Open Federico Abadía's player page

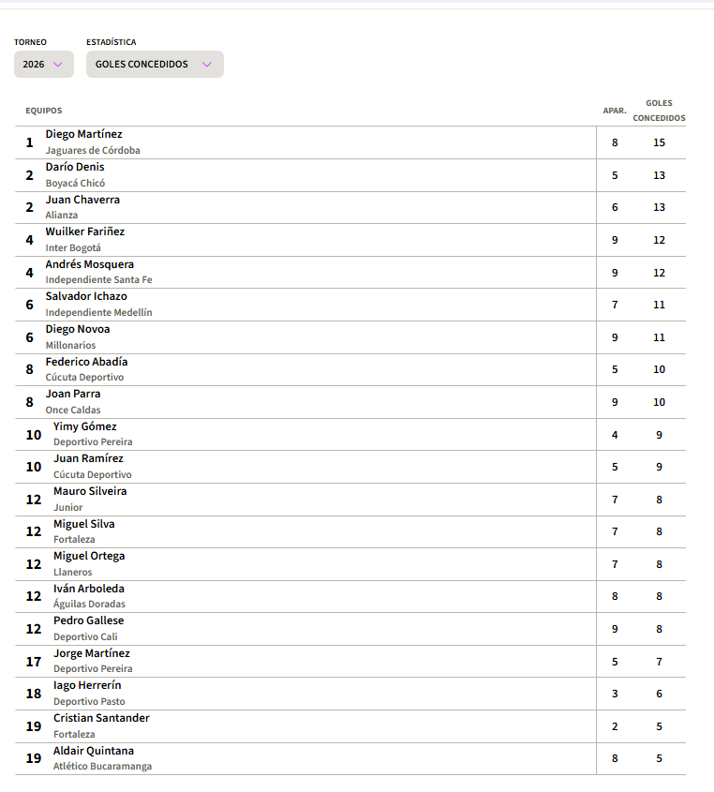(86, 362)
